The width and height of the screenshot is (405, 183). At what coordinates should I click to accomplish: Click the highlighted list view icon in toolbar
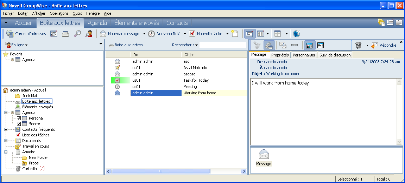(249, 34)
